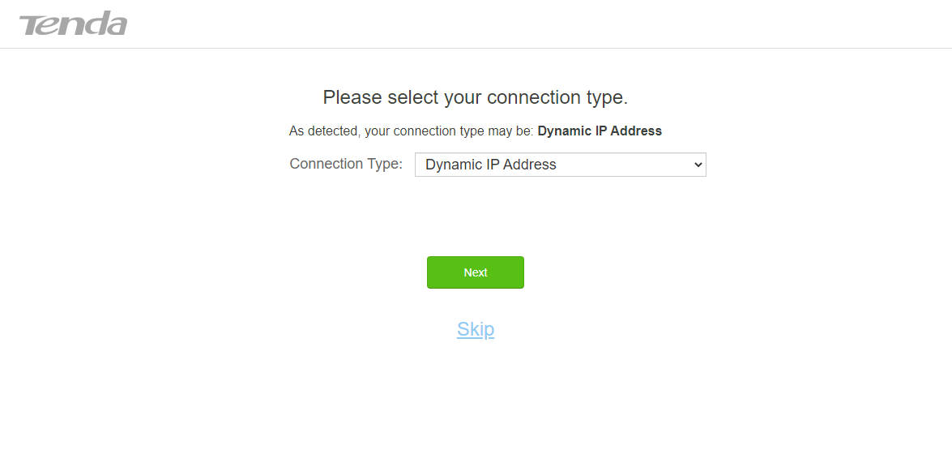Follow the blue underlined Skip hyperlink

coord(476,329)
